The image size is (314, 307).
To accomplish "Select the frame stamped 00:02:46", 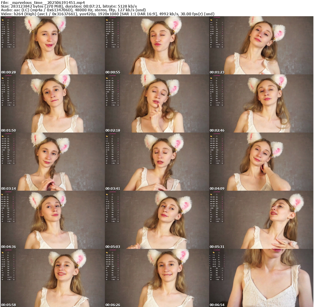I will (x=261, y=103).
